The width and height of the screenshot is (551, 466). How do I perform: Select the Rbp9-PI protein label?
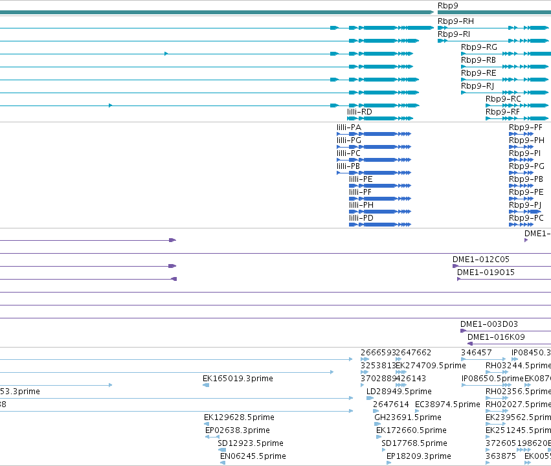click(x=524, y=153)
